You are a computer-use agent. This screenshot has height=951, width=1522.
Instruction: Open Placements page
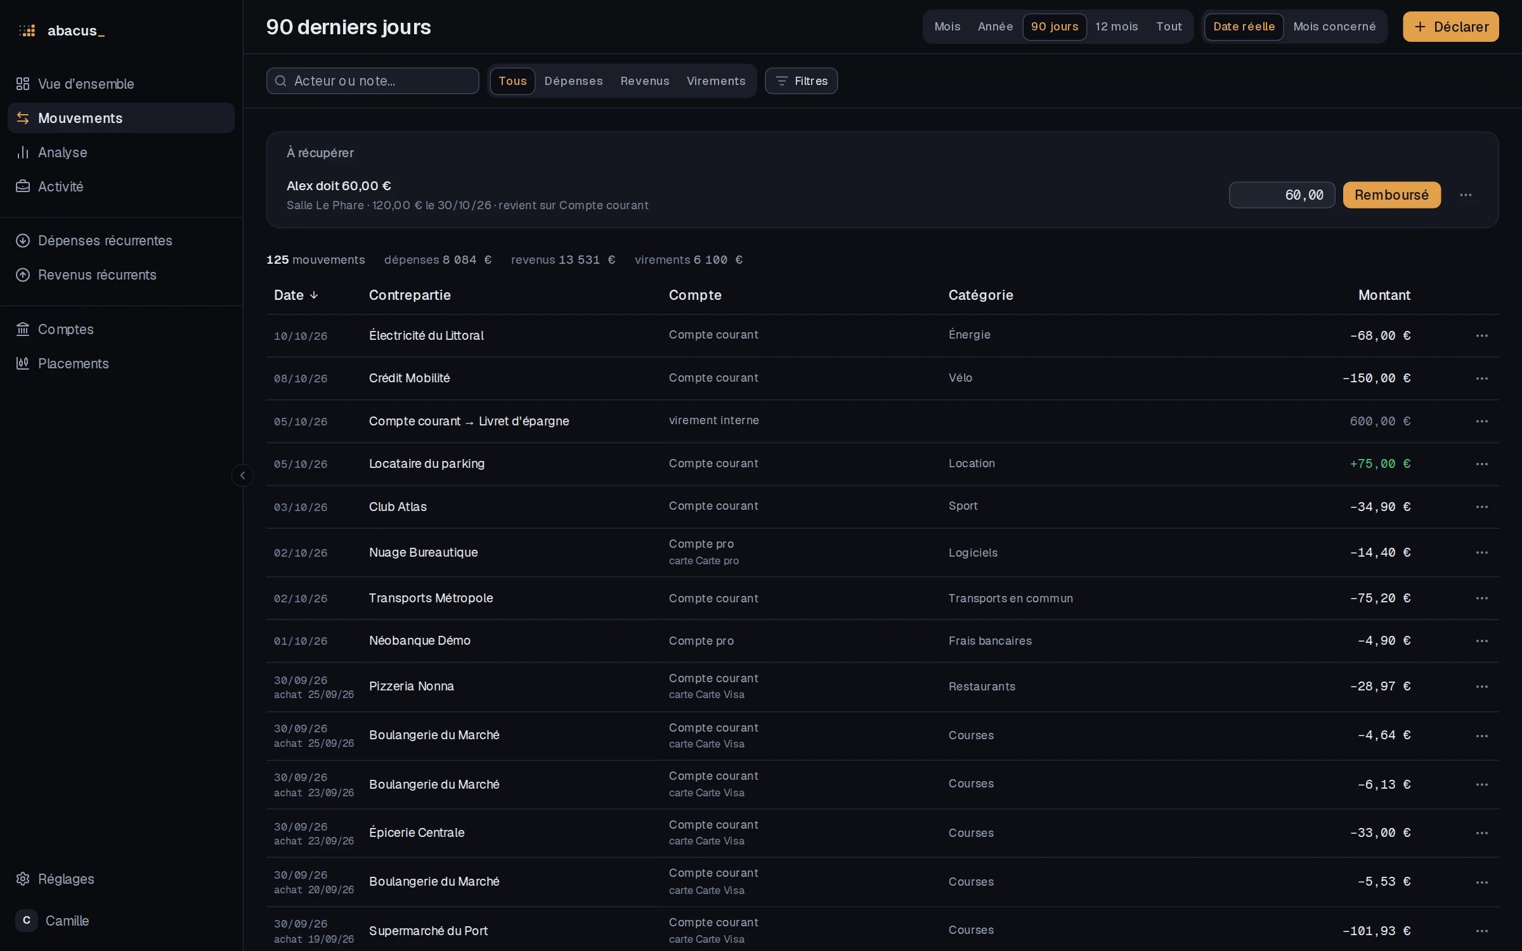click(121, 363)
